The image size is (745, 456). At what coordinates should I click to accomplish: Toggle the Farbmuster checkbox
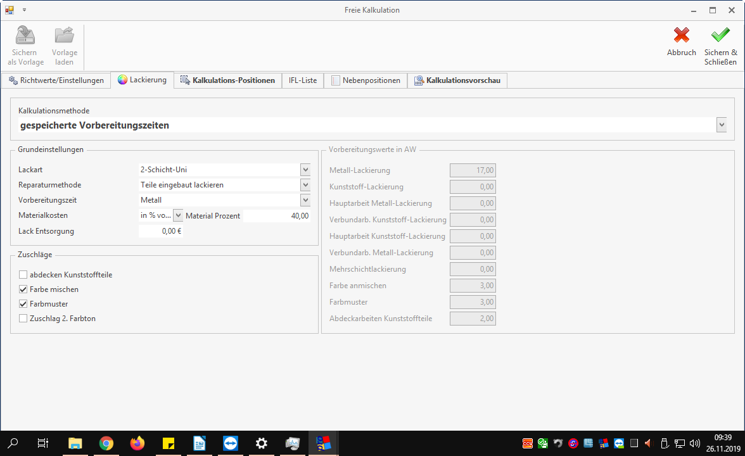coord(23,304)
